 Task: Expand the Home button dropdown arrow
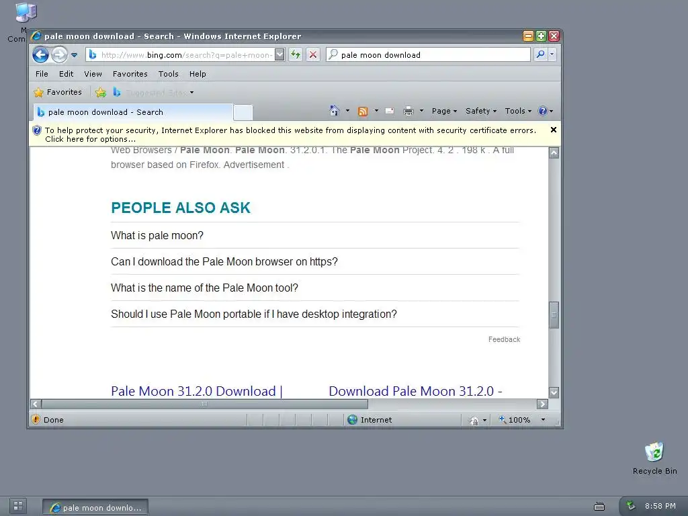tap(347, 111)
